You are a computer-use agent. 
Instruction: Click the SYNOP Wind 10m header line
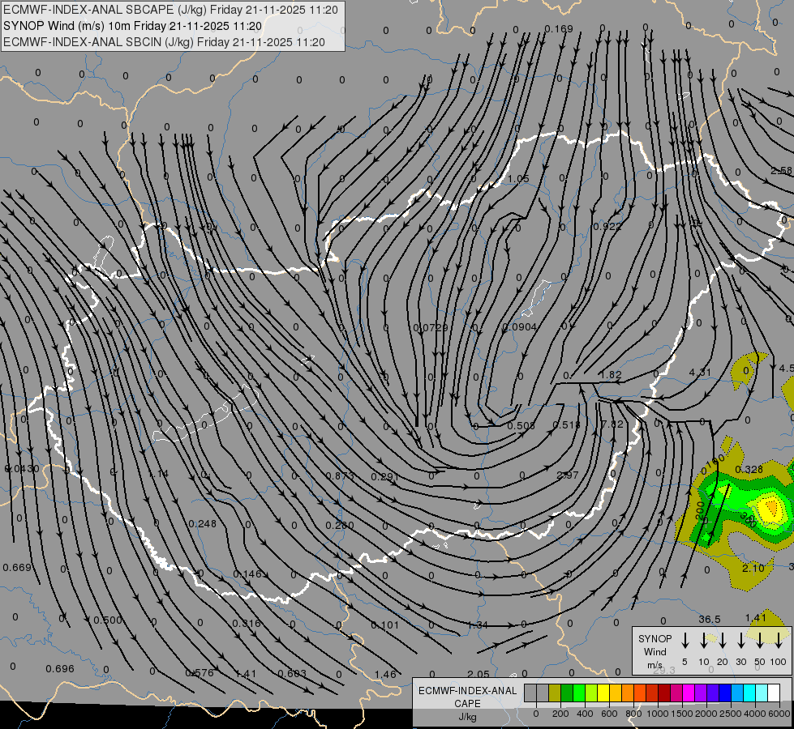tap(133, 26)
